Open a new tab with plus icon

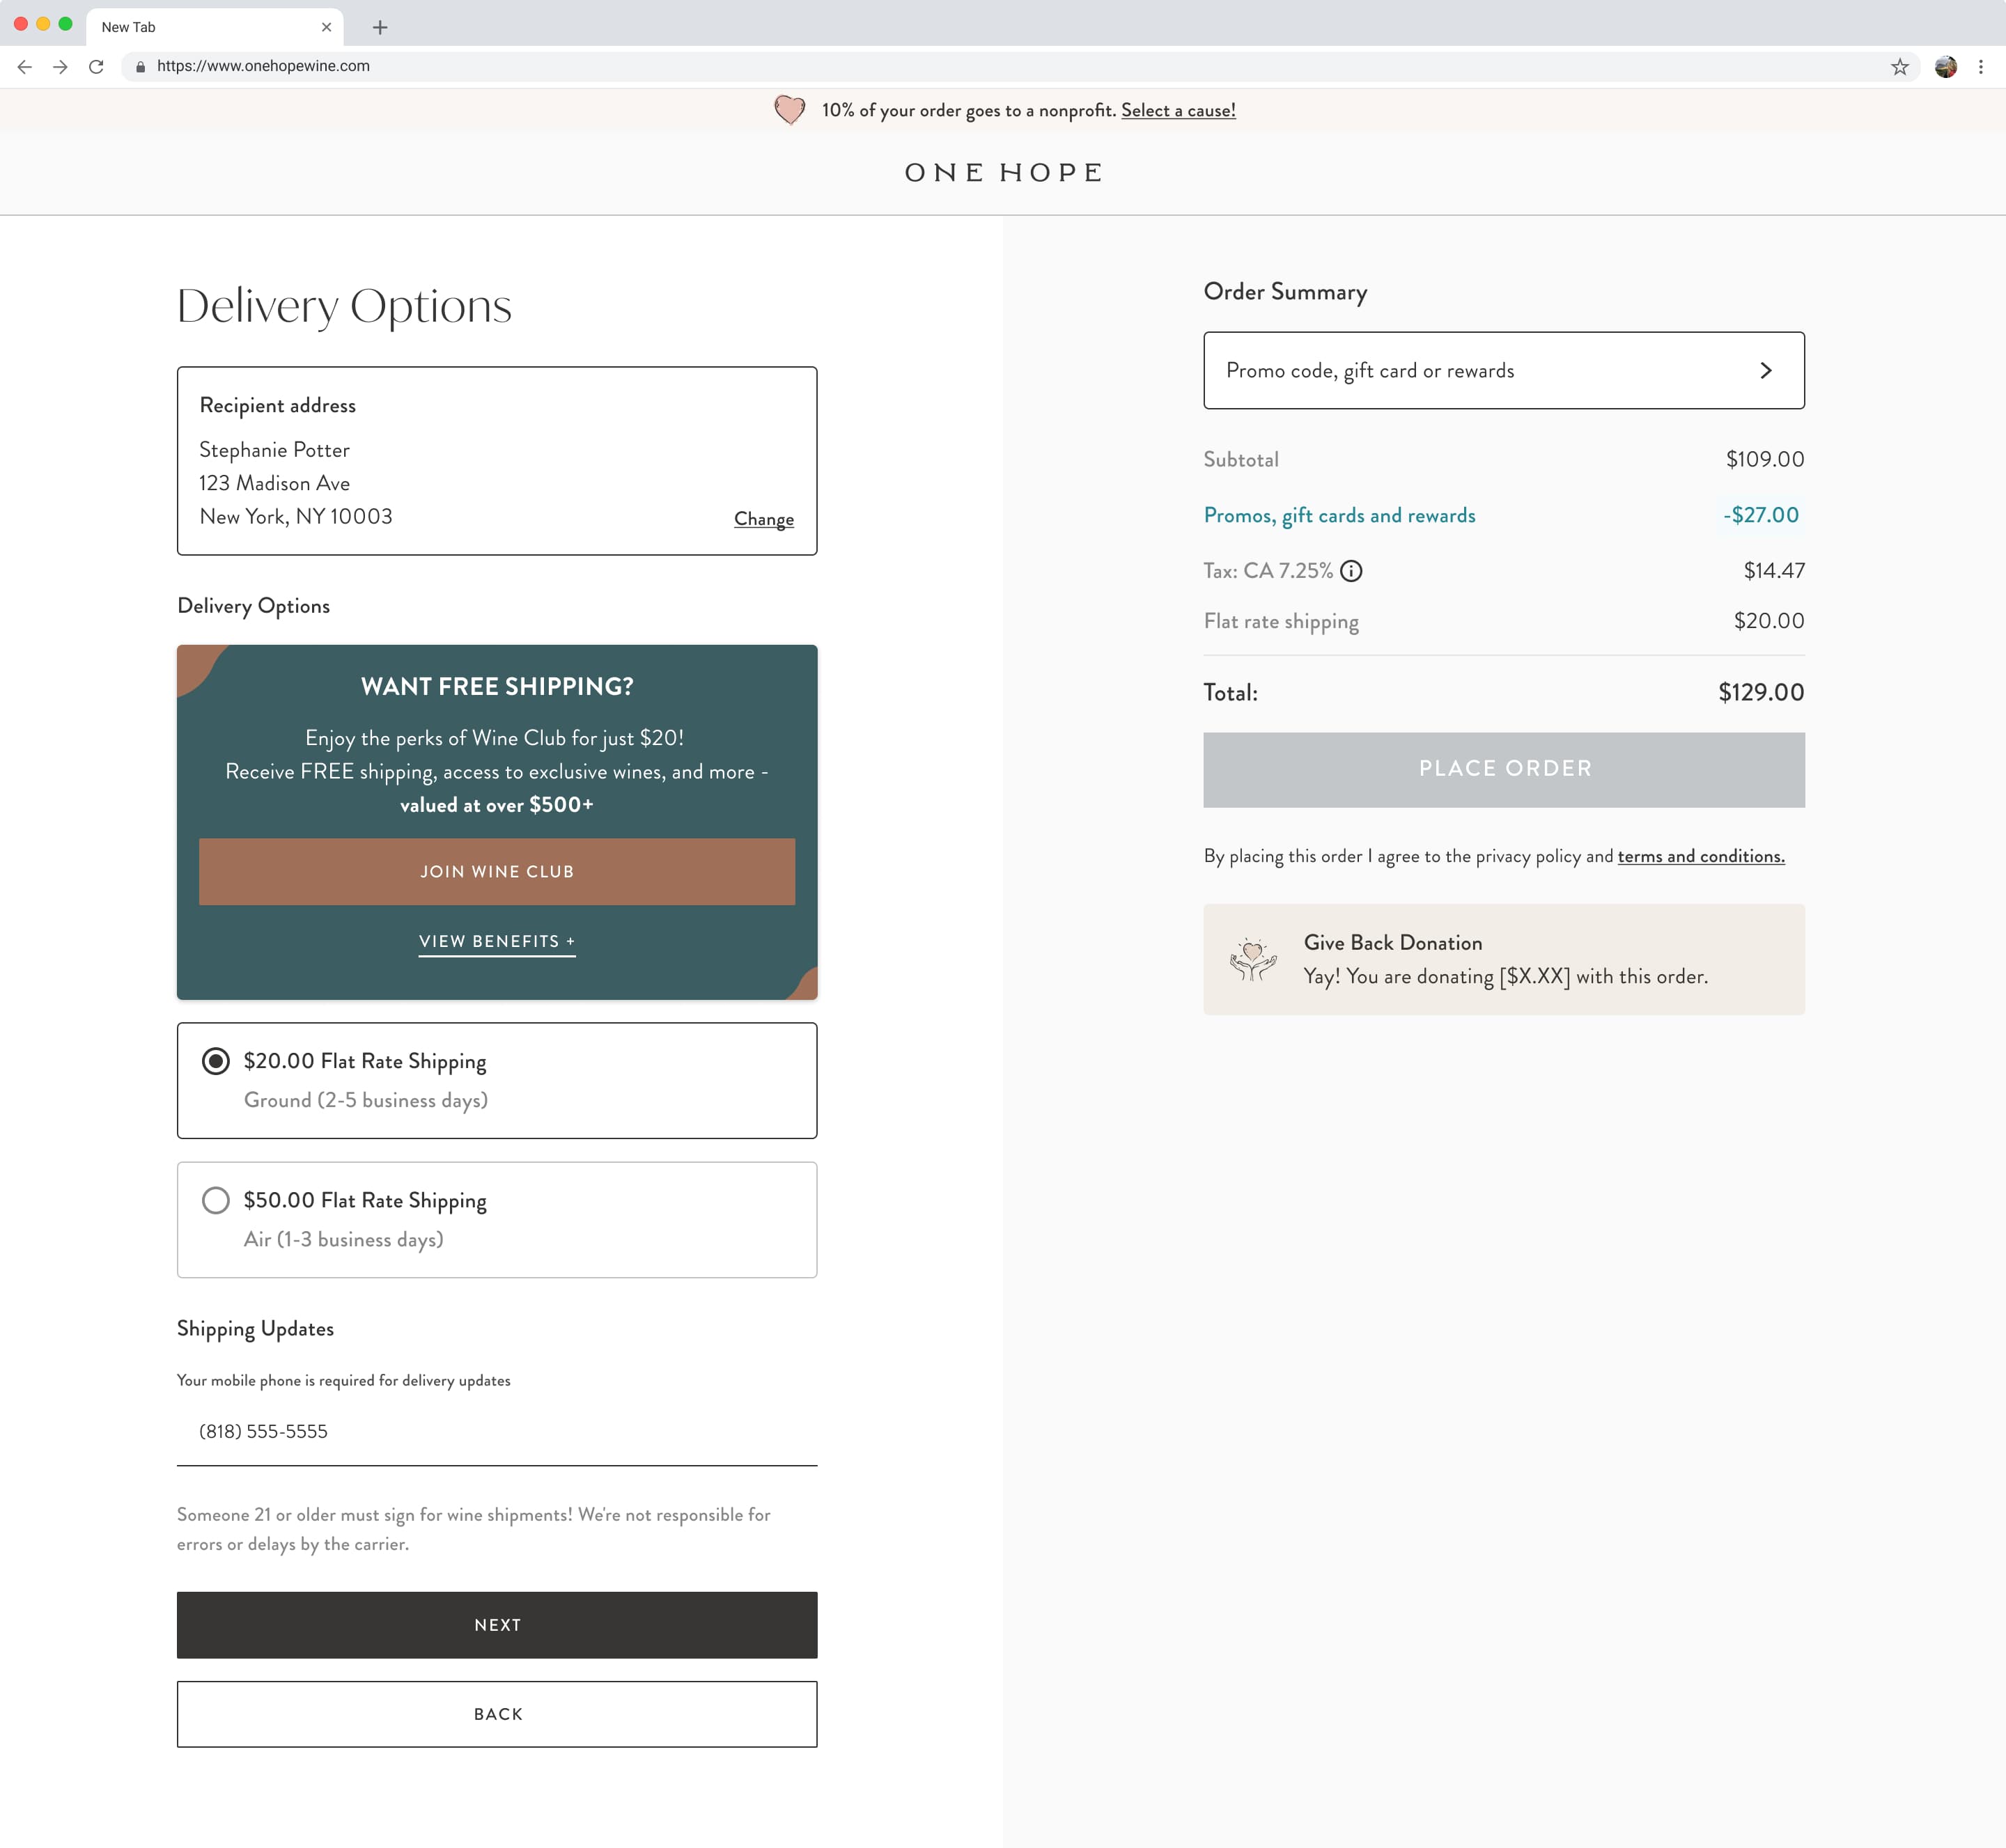(x=379, y=27)
